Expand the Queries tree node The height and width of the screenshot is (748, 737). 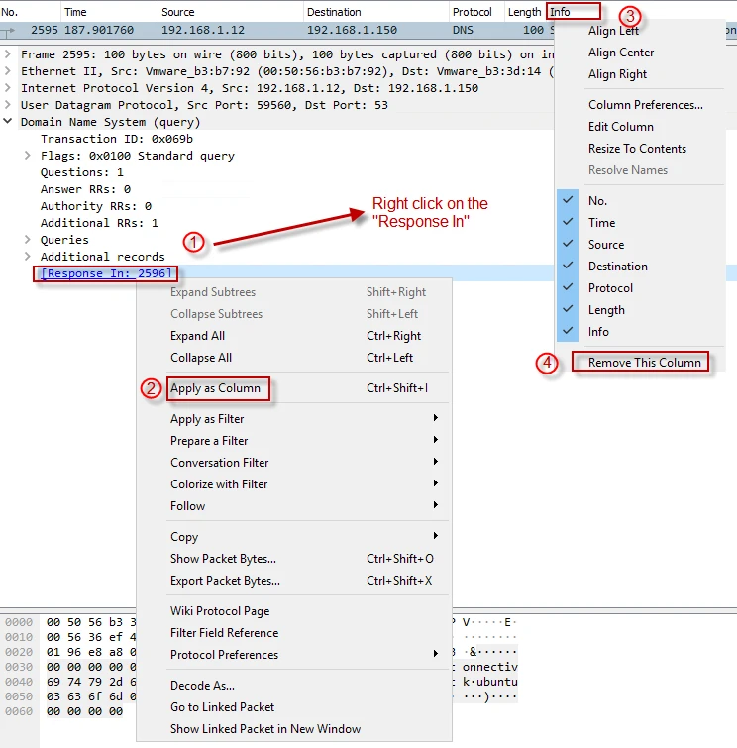(x=28, y=240)
